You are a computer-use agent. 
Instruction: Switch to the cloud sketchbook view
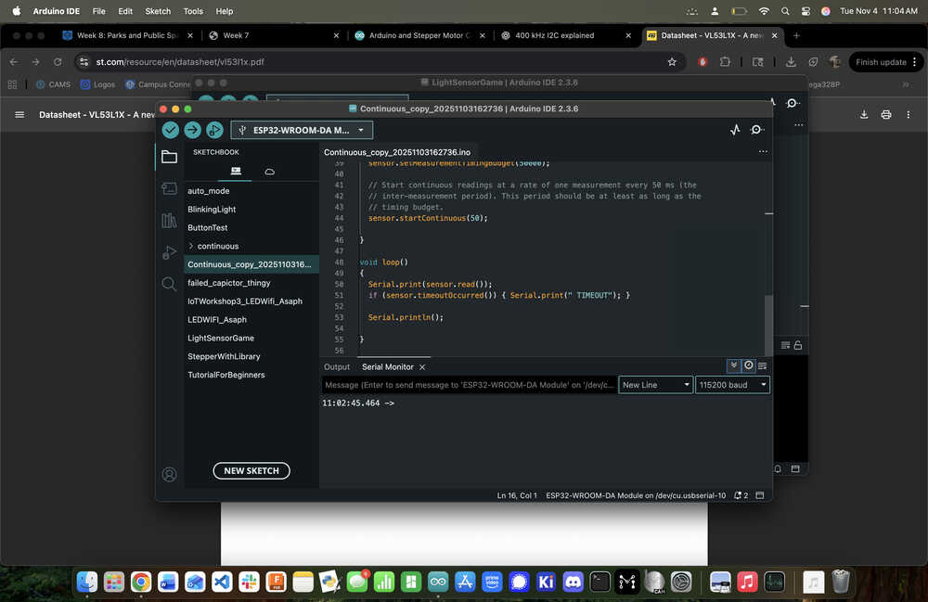click(x=269, y=172)
